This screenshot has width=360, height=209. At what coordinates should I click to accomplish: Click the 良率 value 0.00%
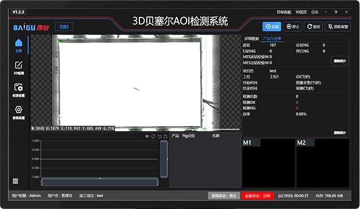coord(301,114)
